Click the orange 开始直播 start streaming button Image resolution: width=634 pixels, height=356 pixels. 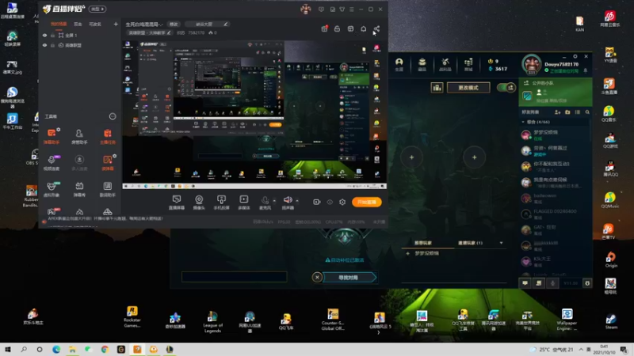pyautogui.click(x=367, y=202)
